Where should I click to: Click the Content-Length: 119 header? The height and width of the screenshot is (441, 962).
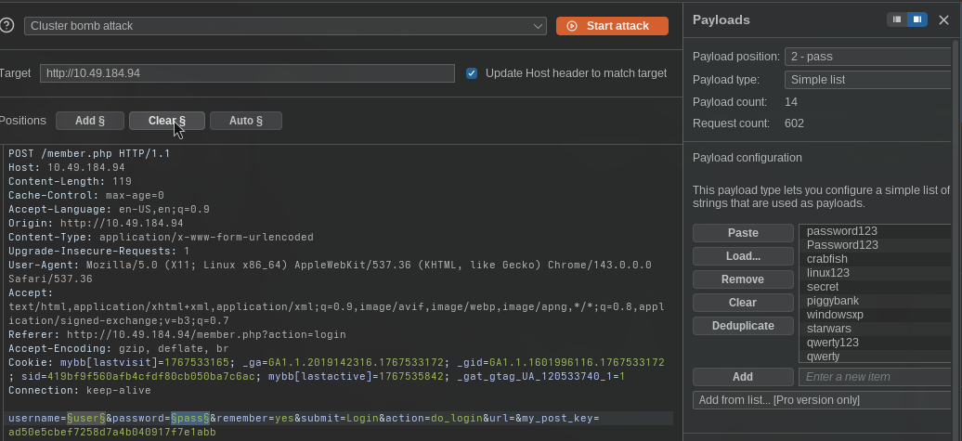click(x=70, y=182)
